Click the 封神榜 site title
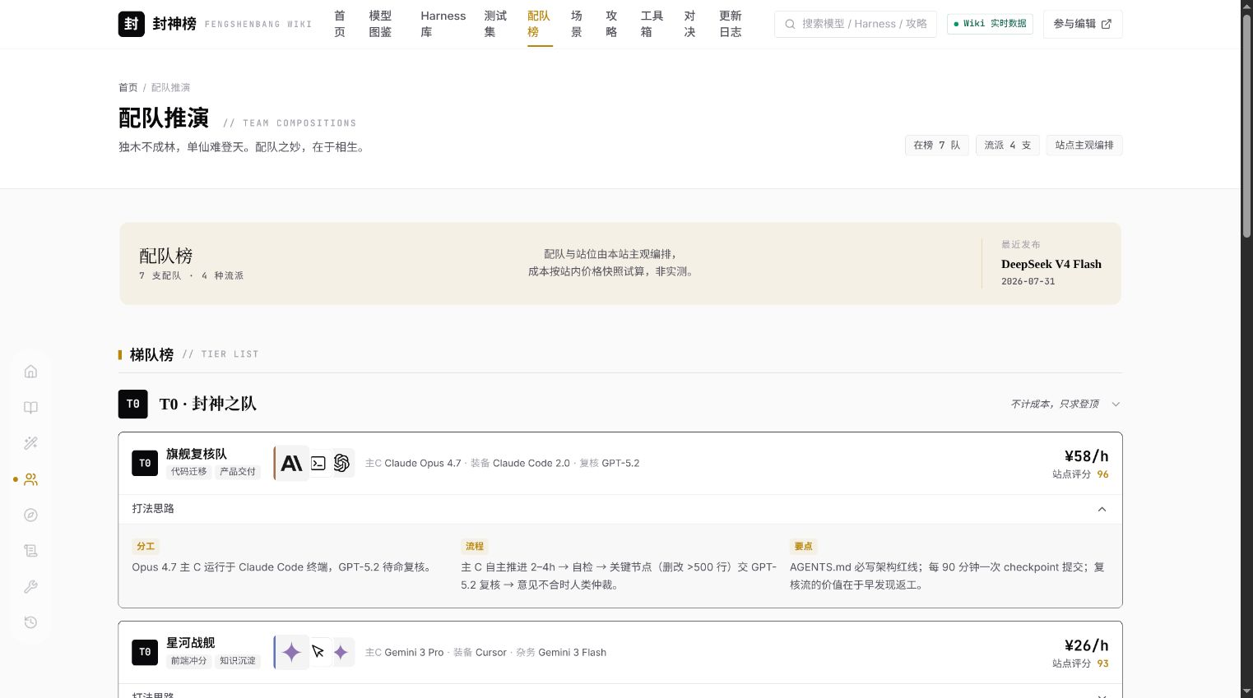 coord(174,24)
